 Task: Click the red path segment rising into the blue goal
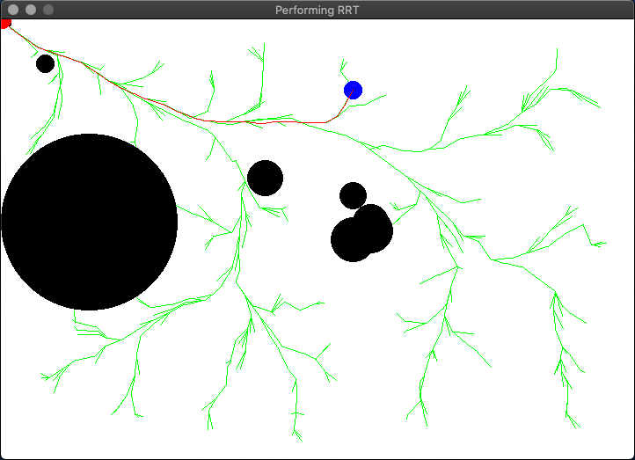point(341,107)
